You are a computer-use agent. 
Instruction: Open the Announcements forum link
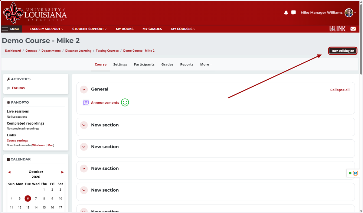(105, 103)
